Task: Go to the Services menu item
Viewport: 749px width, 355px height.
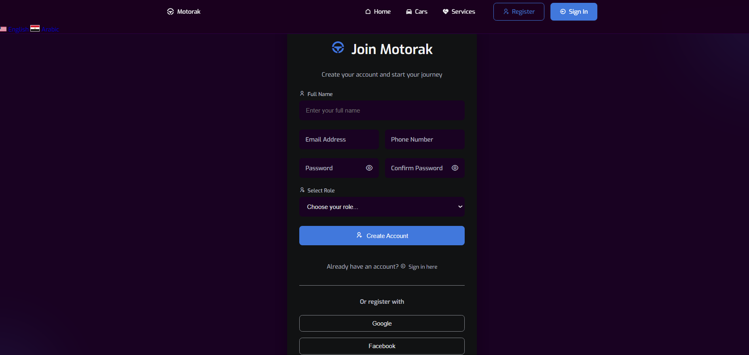Action: coord(459,12)
